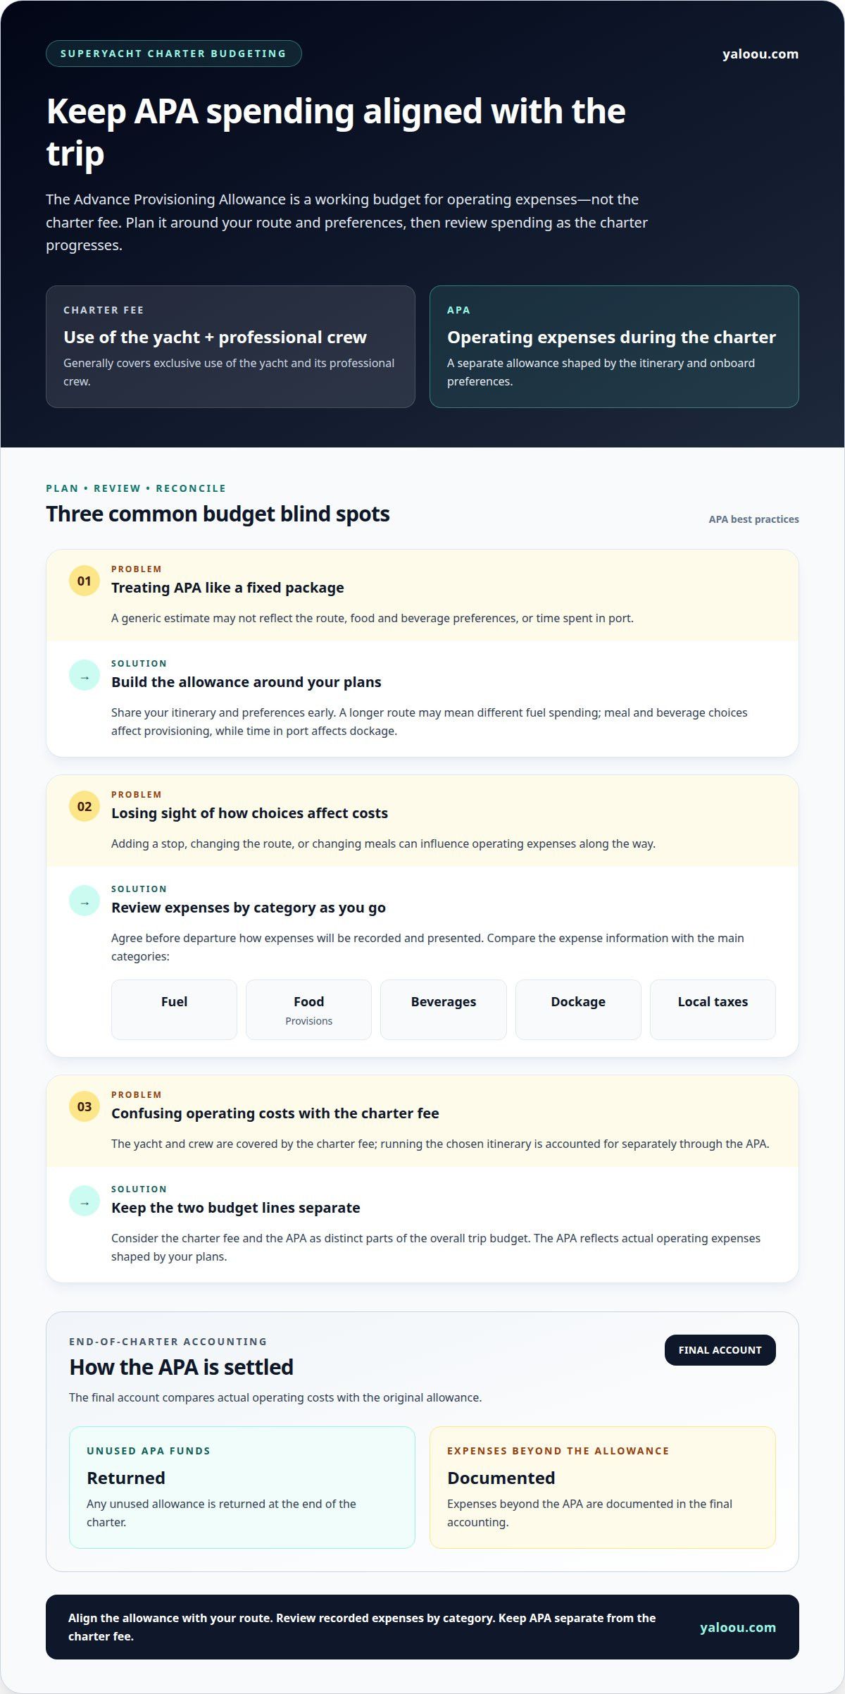This screenshot has width=845, height=1694.
Task: Click the arrow icon beside Build the allowance
Action: 84,675
